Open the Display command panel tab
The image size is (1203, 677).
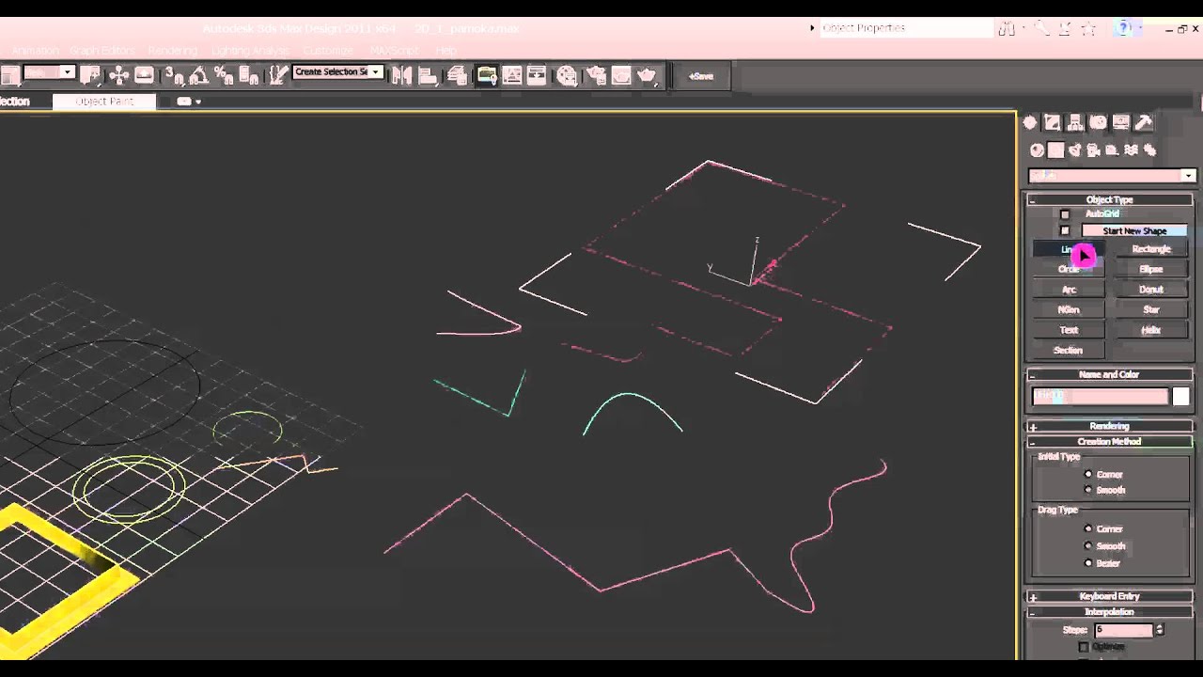[1120, 122]
